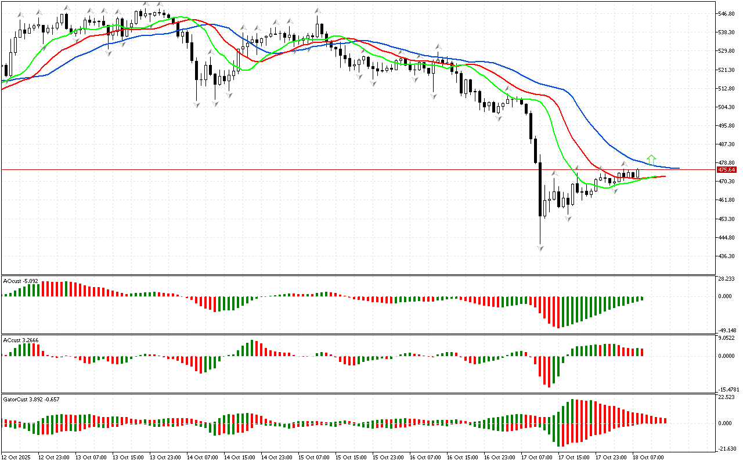The width and height of the screenshot is (743, 464).
Task: Click the red 475.64 price tag
Action: 726,170
